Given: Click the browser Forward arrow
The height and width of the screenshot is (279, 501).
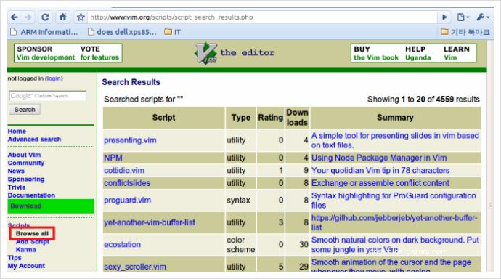Looking at the screenshot, I should [x=28, y=17].
